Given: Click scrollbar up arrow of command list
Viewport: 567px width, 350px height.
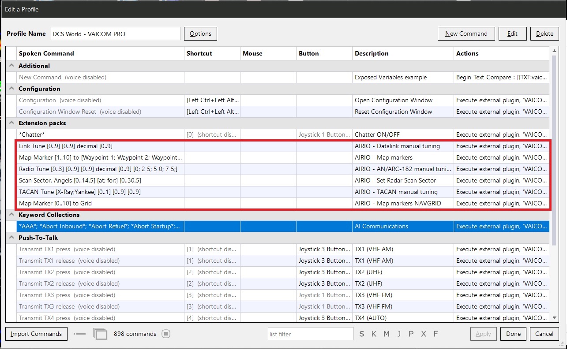Looking at the screenshot, I should coord(554,51).
